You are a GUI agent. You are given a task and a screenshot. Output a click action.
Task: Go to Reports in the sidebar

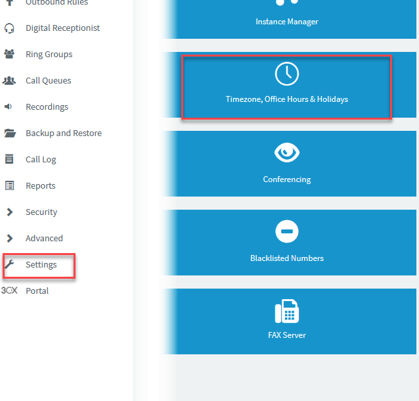(x=41, y=185)
